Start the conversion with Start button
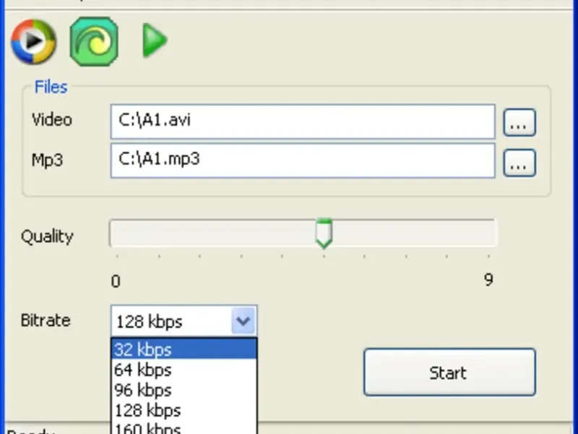Screen dimensions: 578x434 (449, 372)
